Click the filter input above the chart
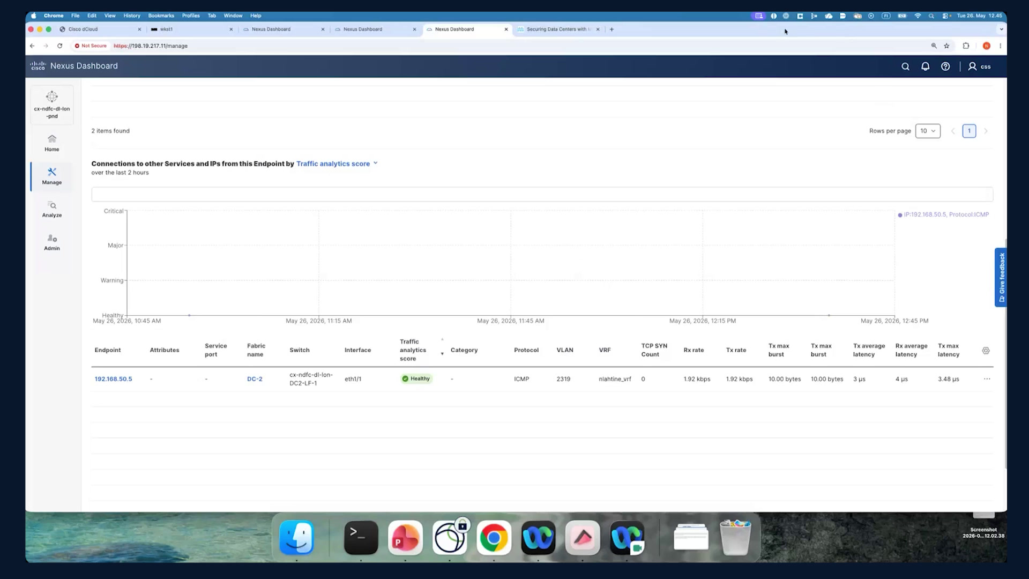Image resolution: width=1029 pixels, height=579 pixels. (542, 194)
